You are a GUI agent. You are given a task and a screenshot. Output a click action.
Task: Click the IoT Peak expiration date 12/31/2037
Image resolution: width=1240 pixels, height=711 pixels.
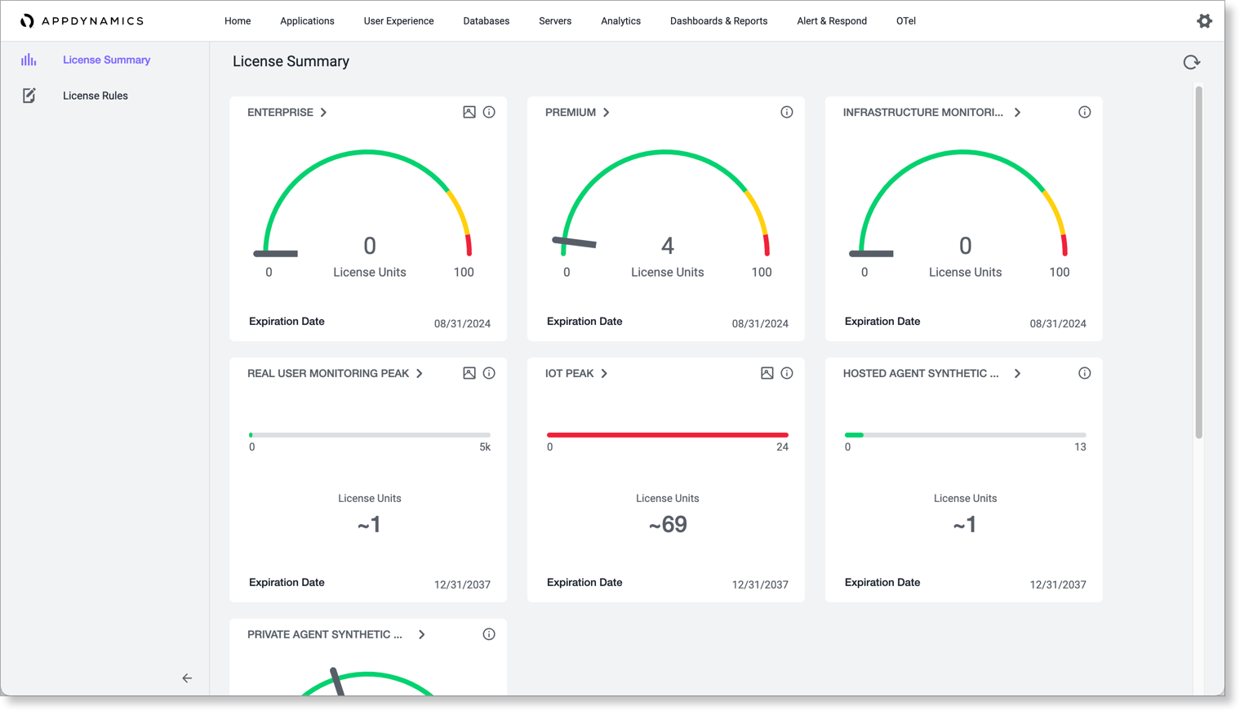[x=760, y=584]
